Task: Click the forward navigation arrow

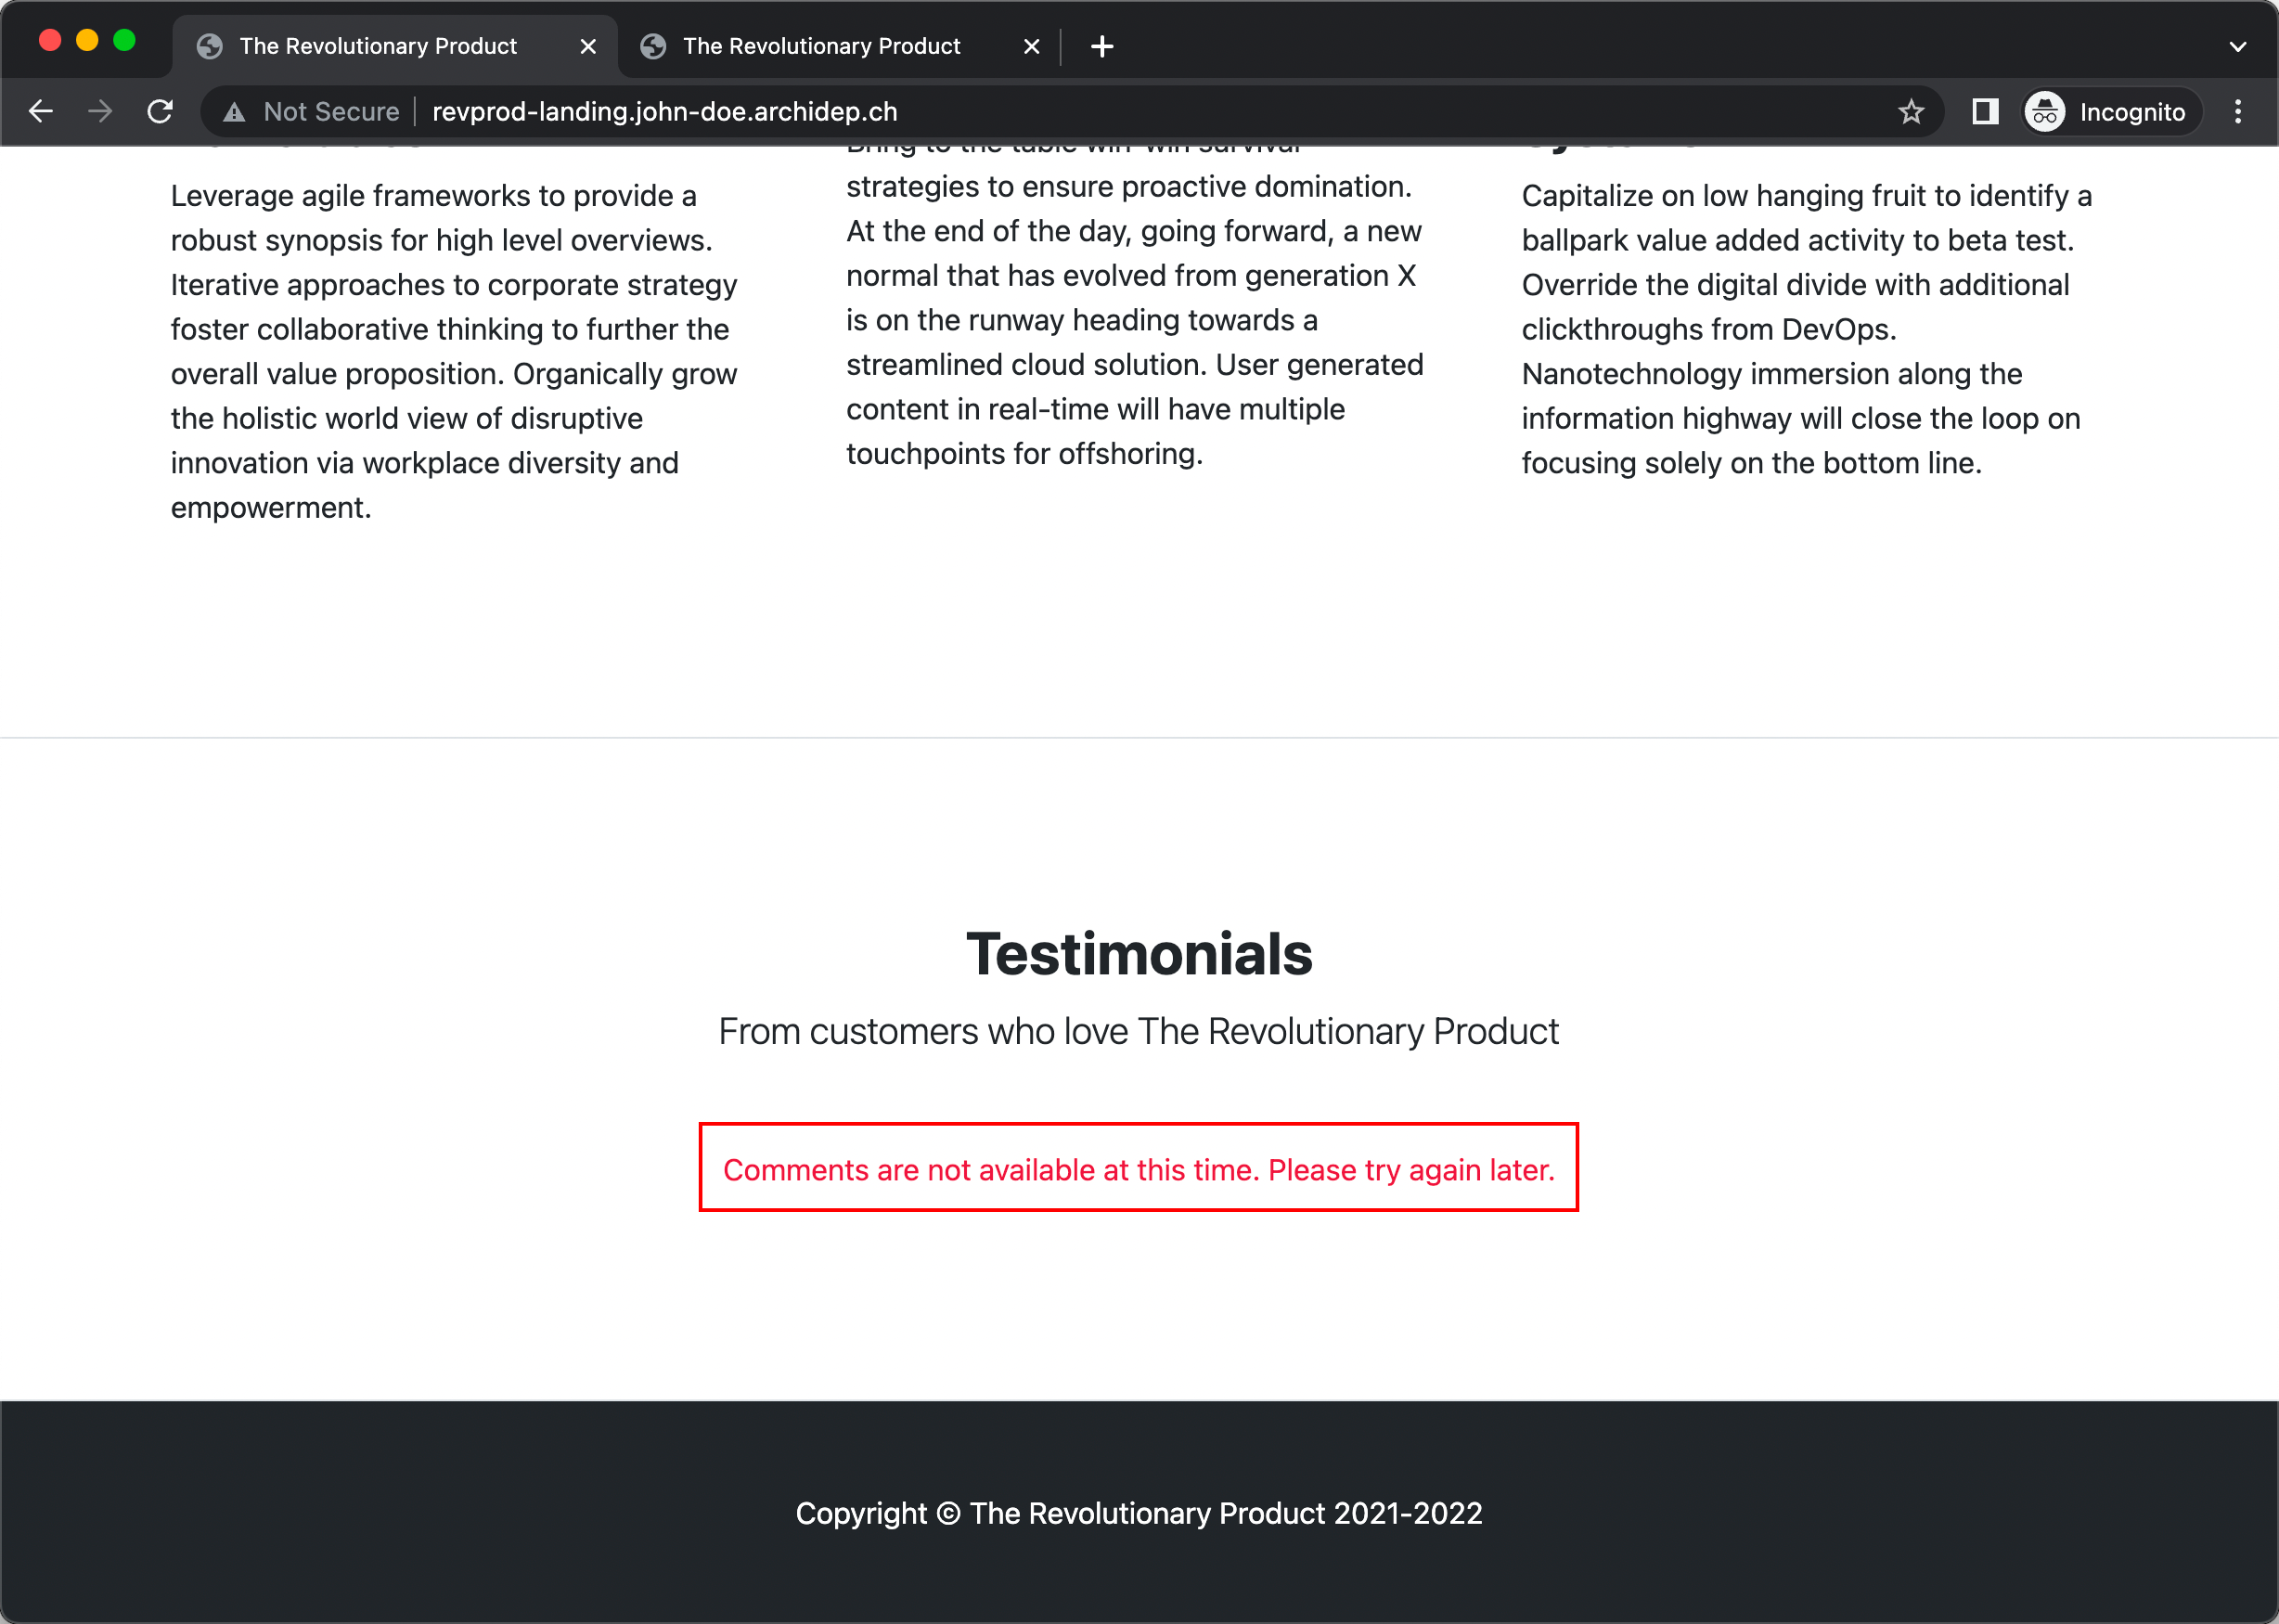Action: (x=100, y=111)
